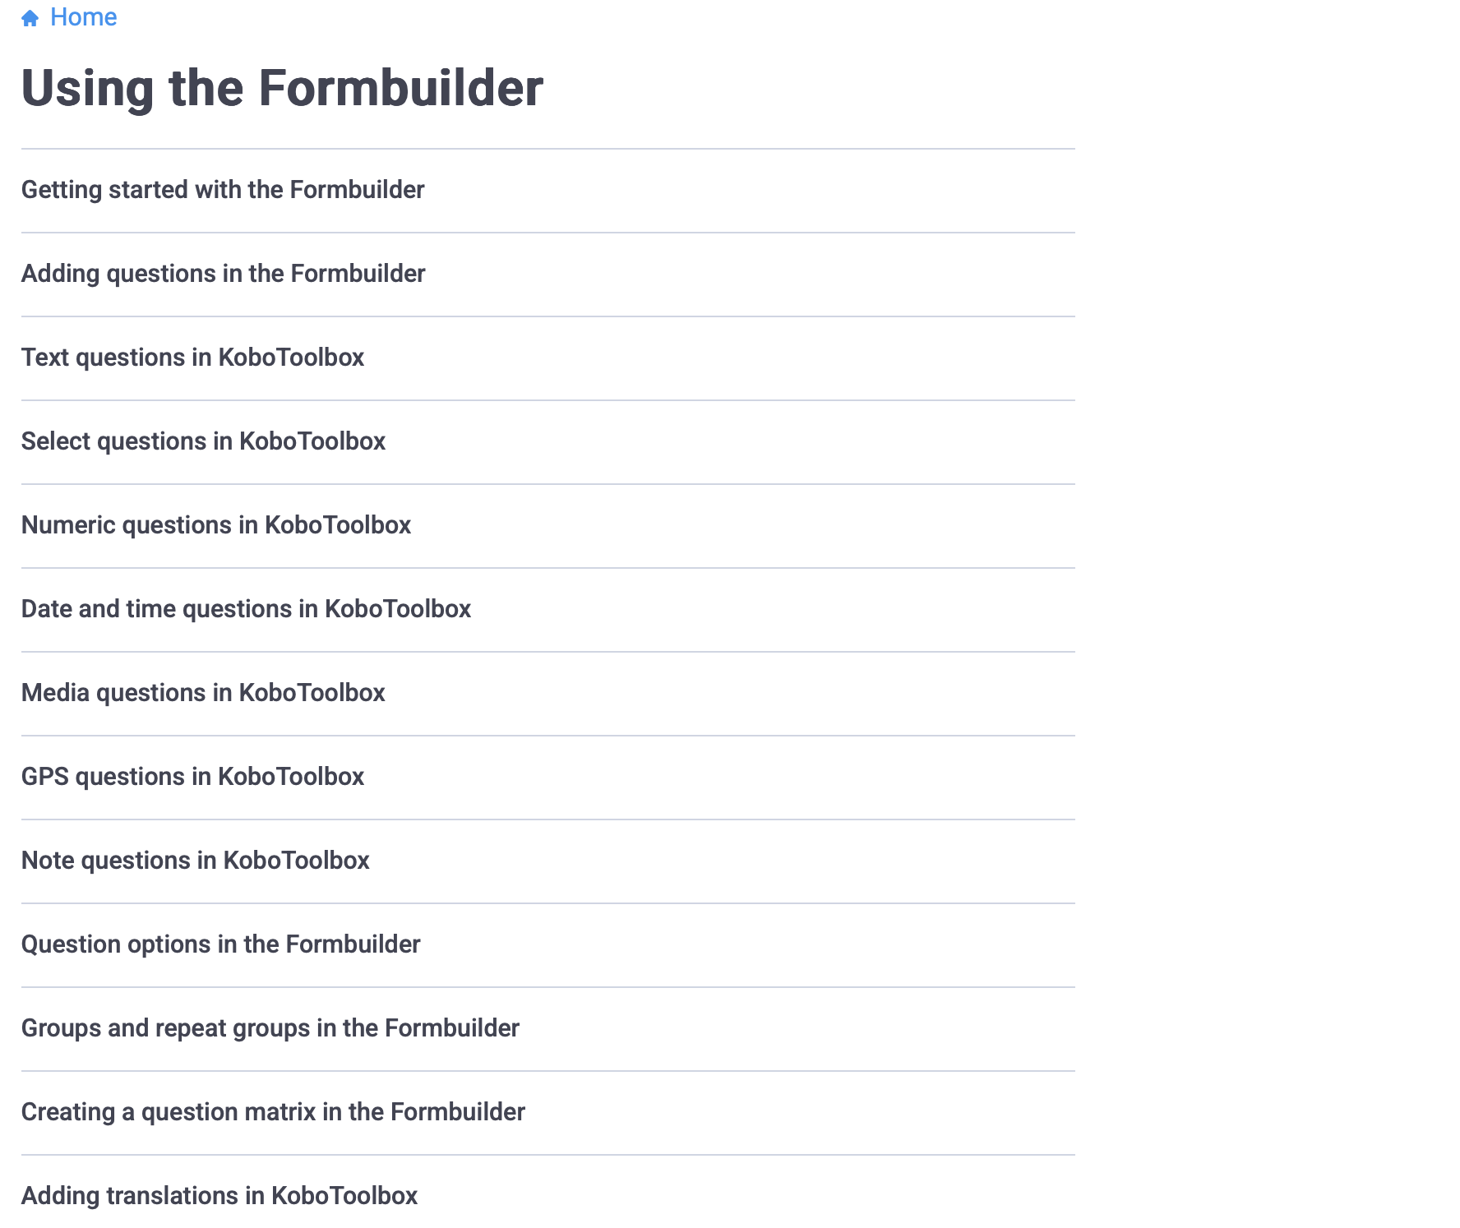Screen dimensions: 1460x1228
Task: Open "Question options in the Formbuilder" article
Action: click(x=220, y=944)
